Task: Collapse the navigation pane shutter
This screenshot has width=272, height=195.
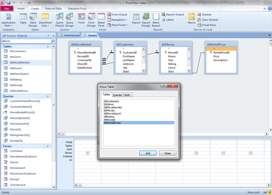Action: pyautogui.click(x=53, y=36)
